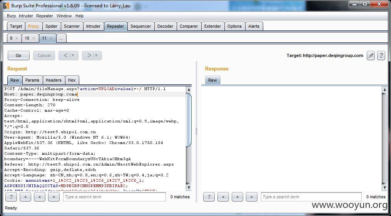Image resolution: width=391 pixels, height=216 pixels.
Task: Close Repeater tab 11 with its x
Action: coord(51,39)
